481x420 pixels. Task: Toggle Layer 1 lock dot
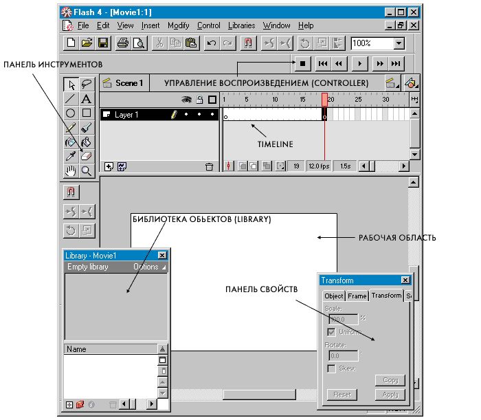pos(199,114)
